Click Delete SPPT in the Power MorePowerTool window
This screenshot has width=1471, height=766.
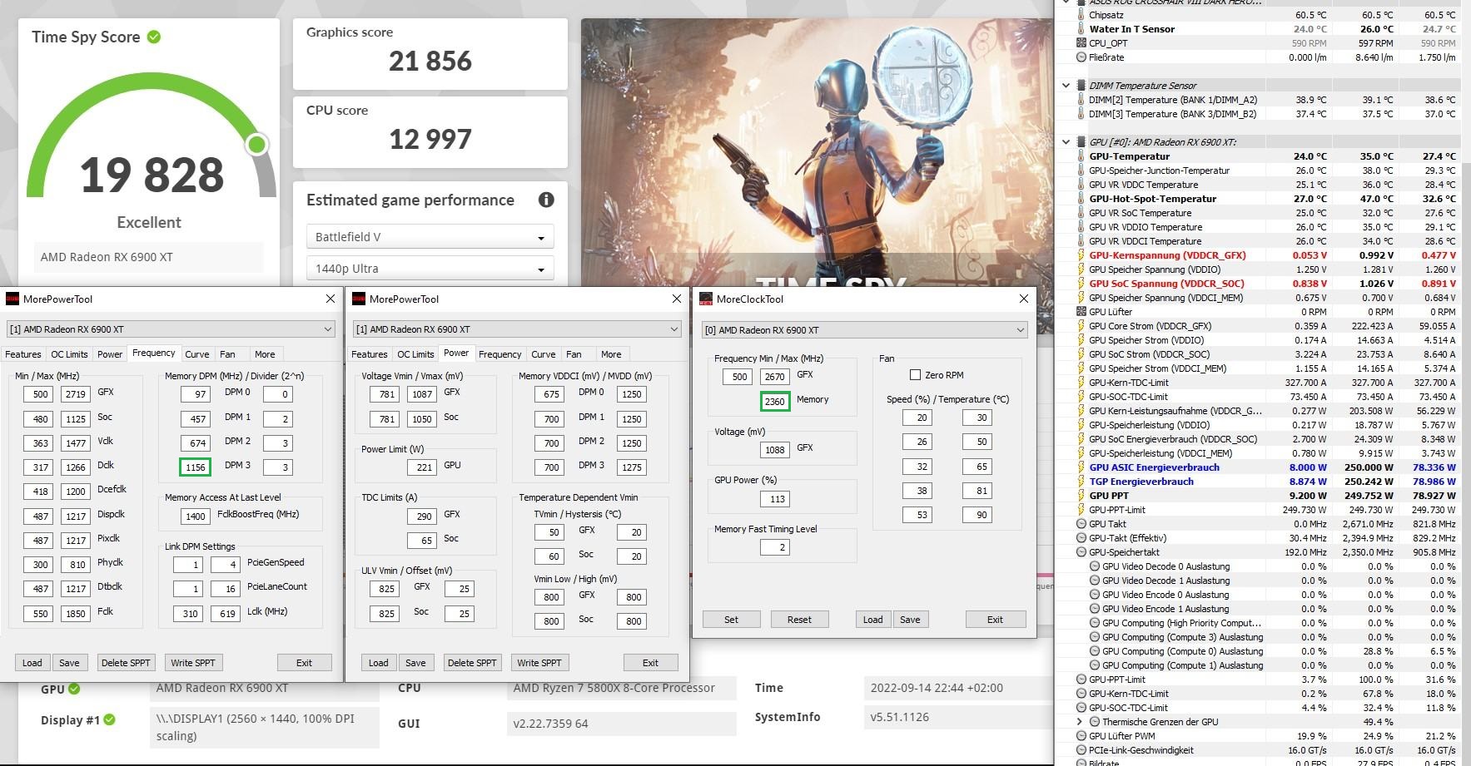click(x=472, y=663)
